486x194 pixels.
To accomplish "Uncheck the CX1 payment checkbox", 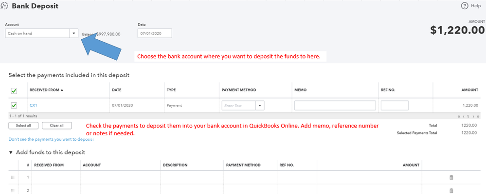I will click(14, 105).
